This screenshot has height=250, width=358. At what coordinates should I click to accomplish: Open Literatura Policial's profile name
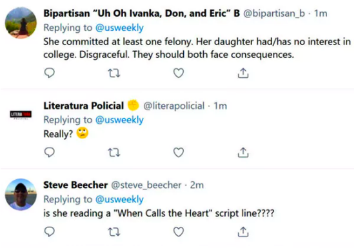click(x=84, y=106)
